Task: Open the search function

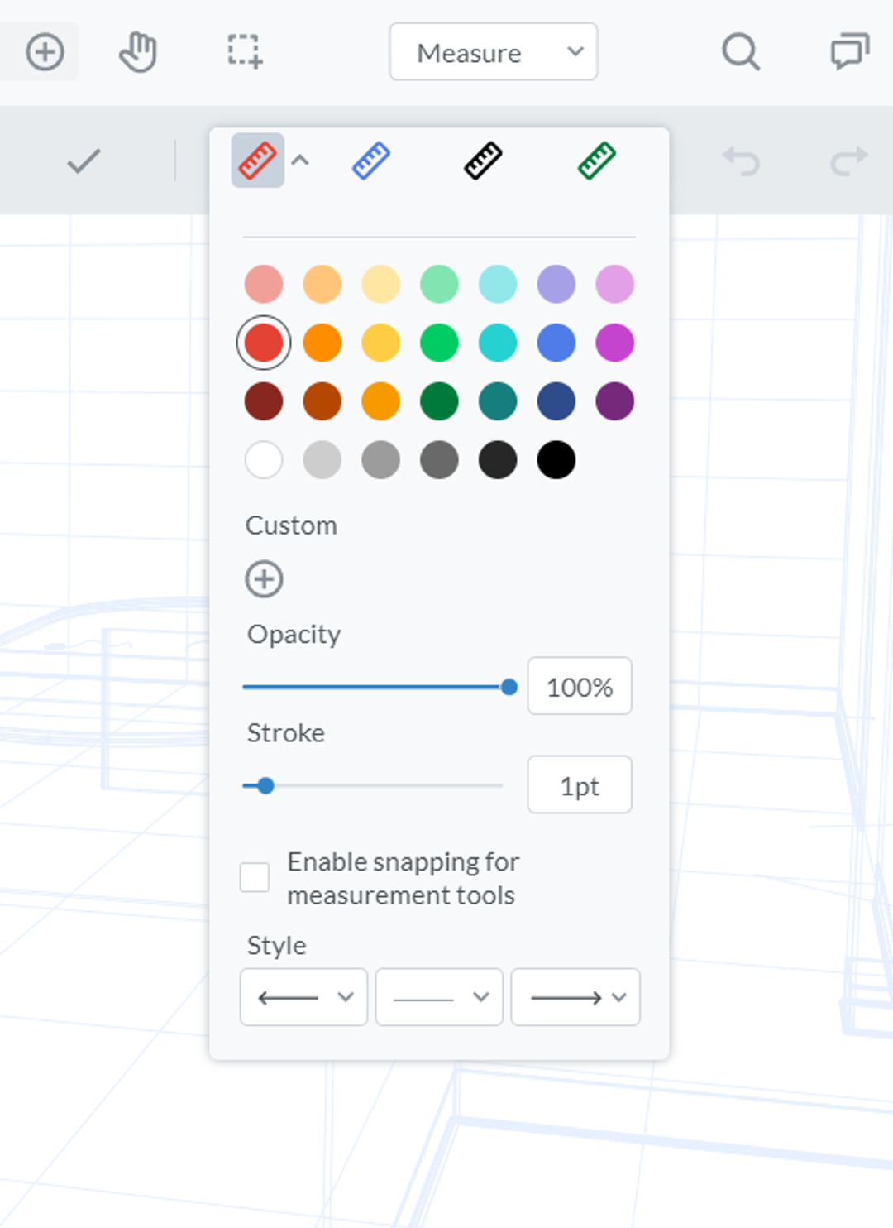Action: [739, 52]
